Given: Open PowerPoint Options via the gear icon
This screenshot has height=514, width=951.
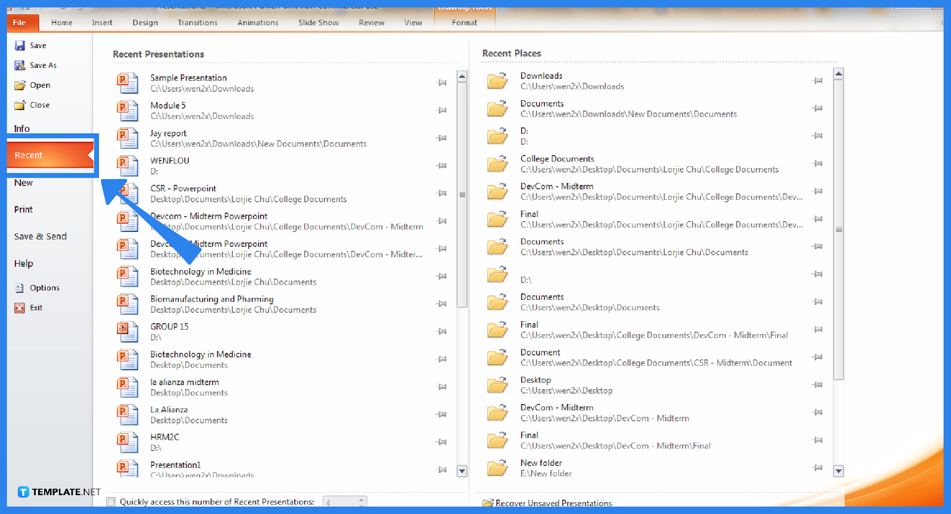Looking at the screenshot, I should click(x=19, y=287).
